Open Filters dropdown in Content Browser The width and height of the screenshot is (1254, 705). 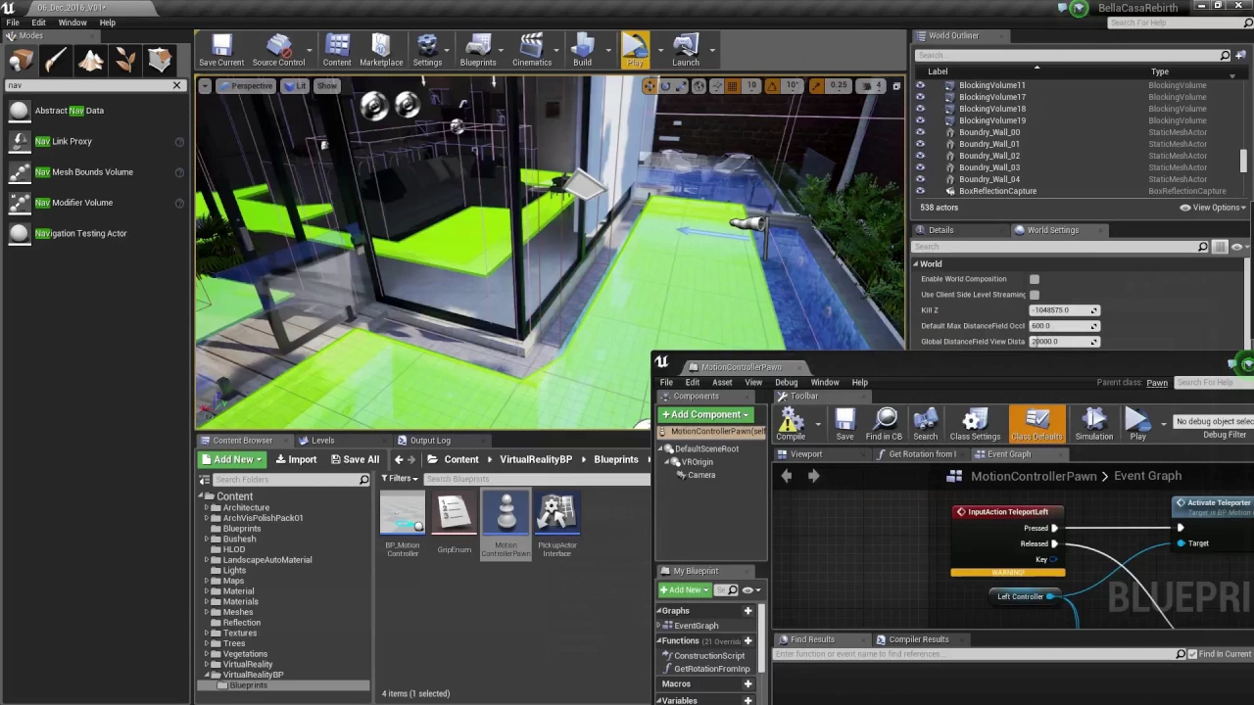pyautogui.click(x=400, y=479)
